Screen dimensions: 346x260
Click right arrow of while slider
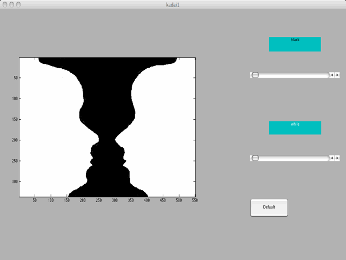tap(337, 158)
